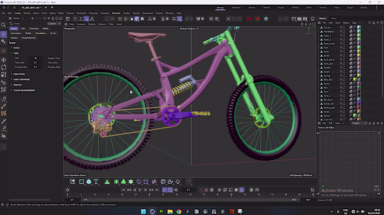The image size is (384, 215).
Task: Switch to the Takes tab
Action: pos(334,18)
